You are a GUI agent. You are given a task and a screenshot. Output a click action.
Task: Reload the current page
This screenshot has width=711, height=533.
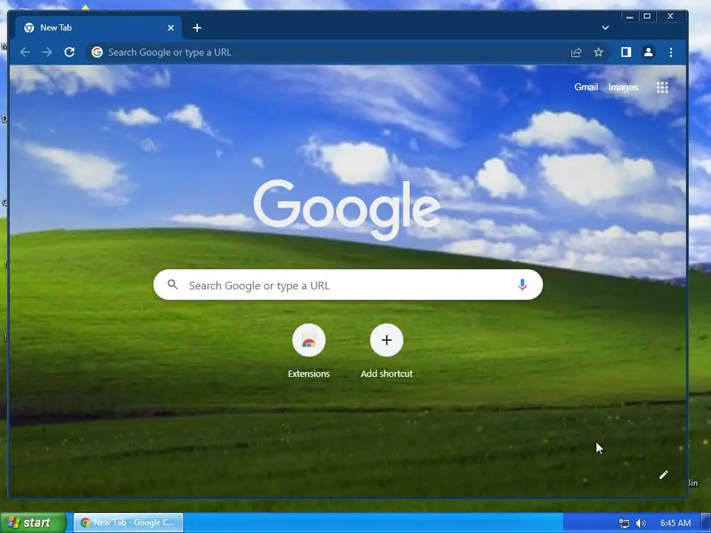(69, 52)
